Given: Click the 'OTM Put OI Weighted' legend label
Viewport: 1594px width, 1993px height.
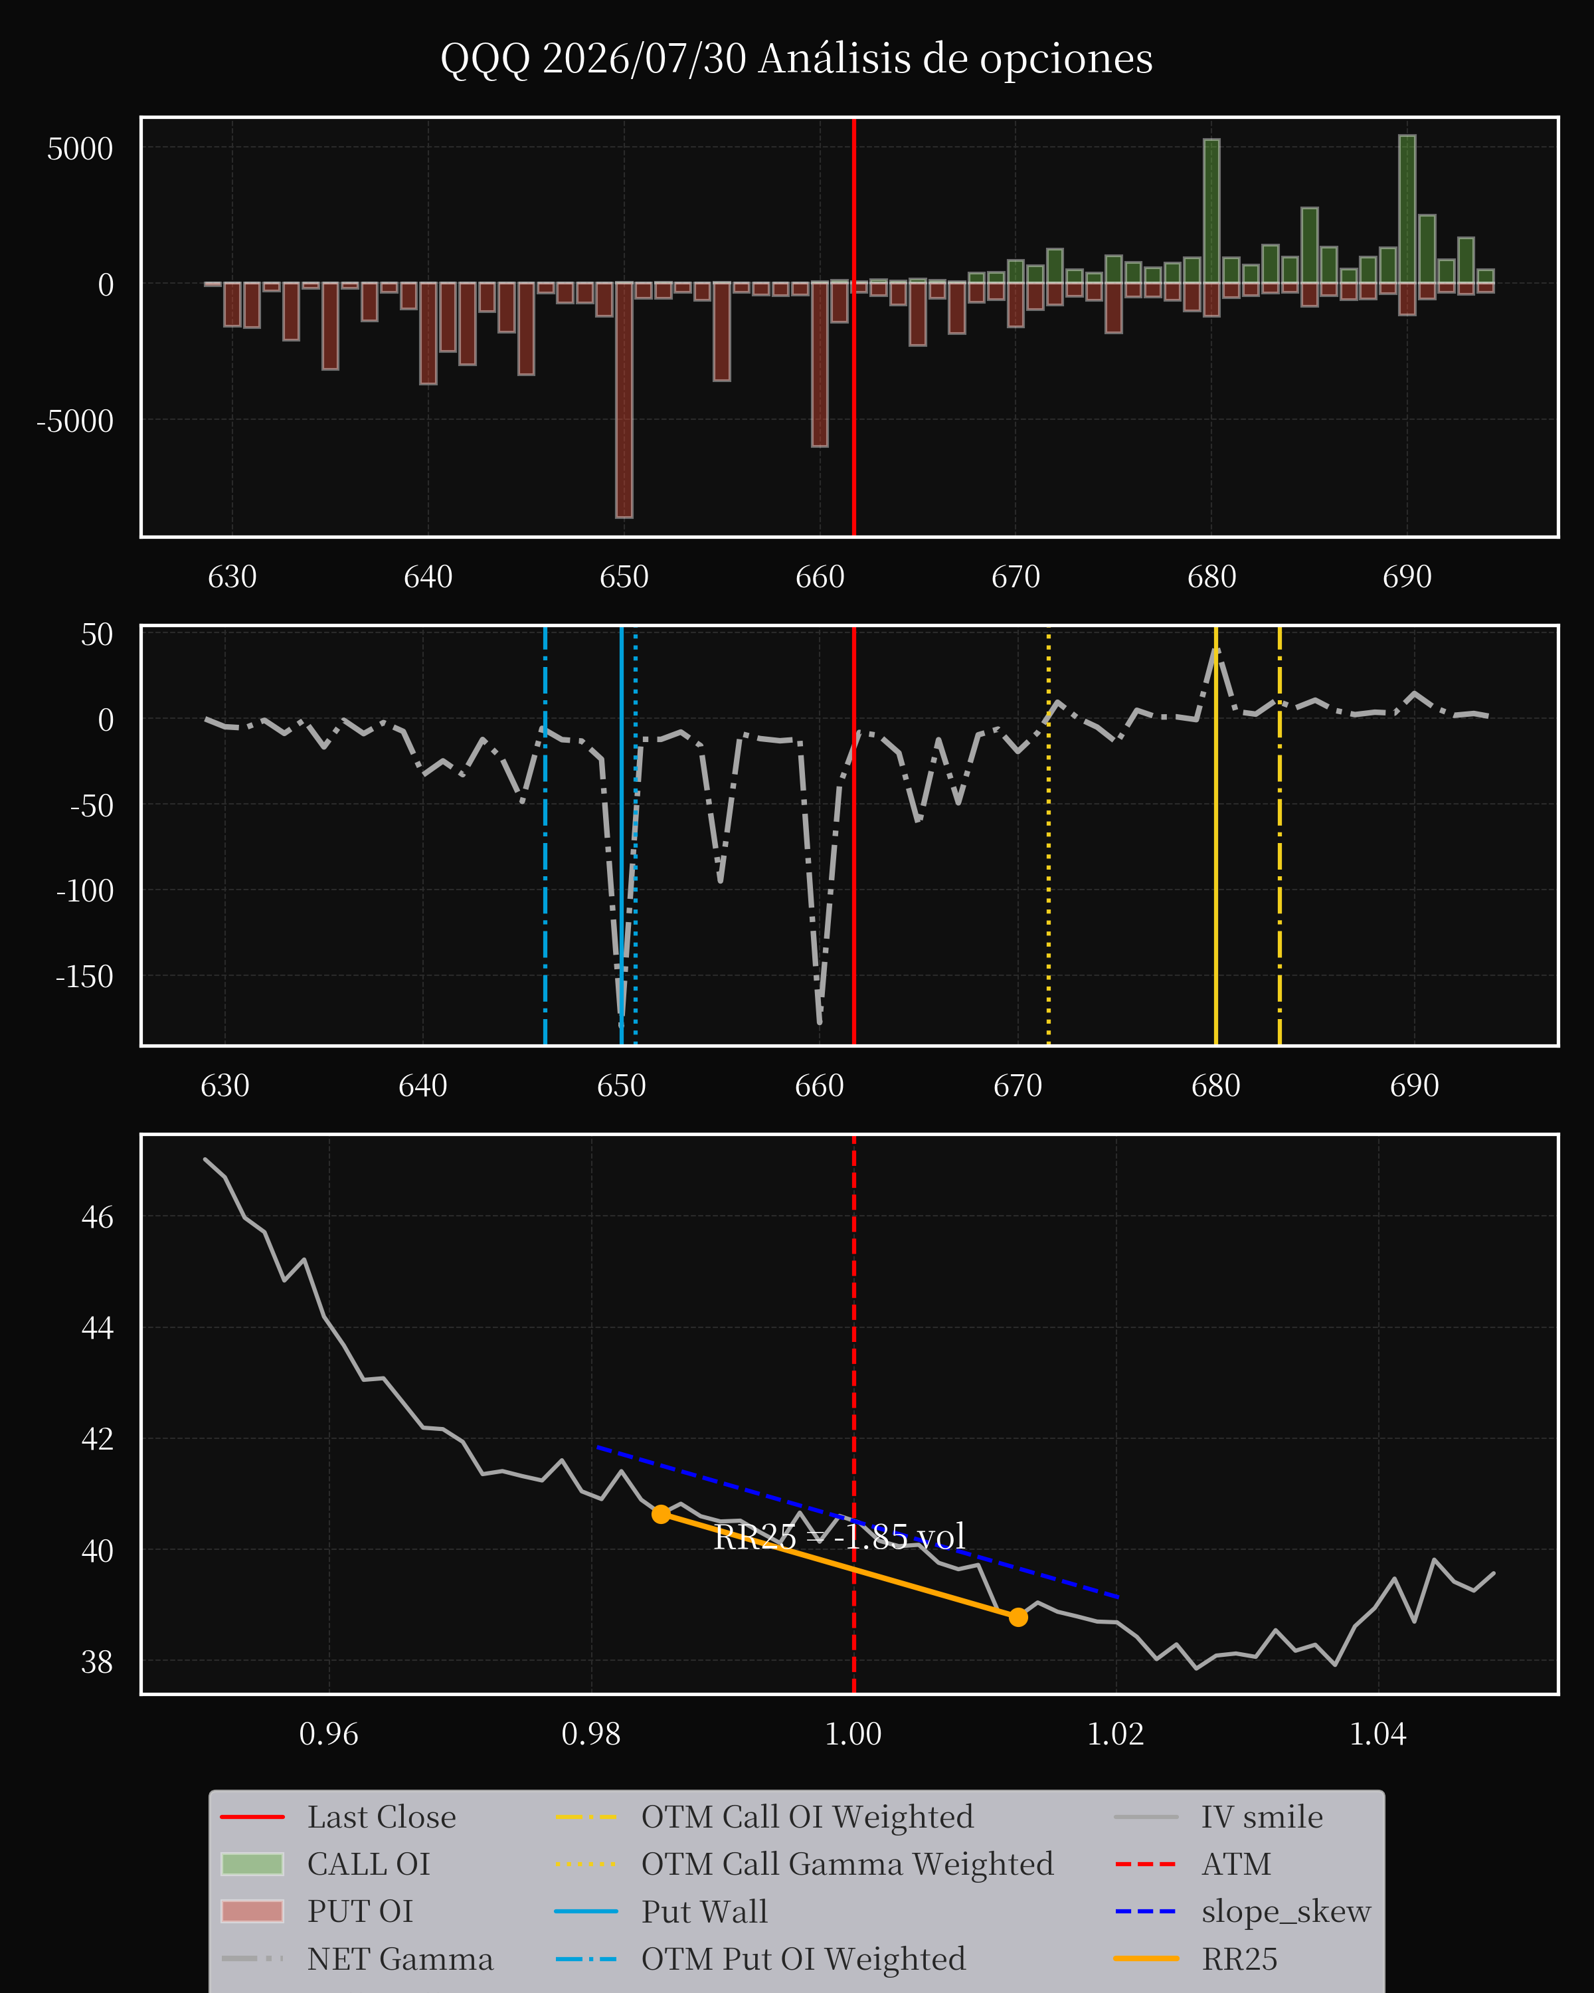Looking at the screenshot, I should tap(804, 1959).
